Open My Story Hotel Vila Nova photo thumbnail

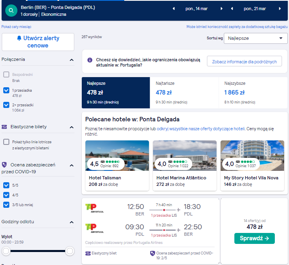point(252,155)
